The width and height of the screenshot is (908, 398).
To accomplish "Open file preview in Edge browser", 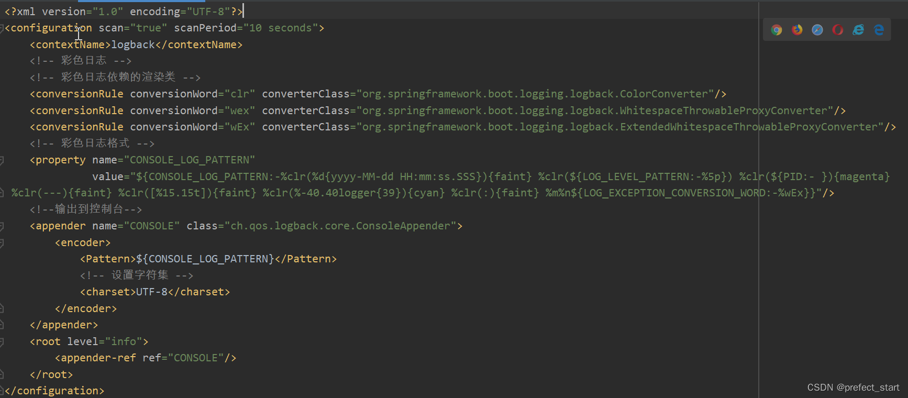I will [879, 30].
